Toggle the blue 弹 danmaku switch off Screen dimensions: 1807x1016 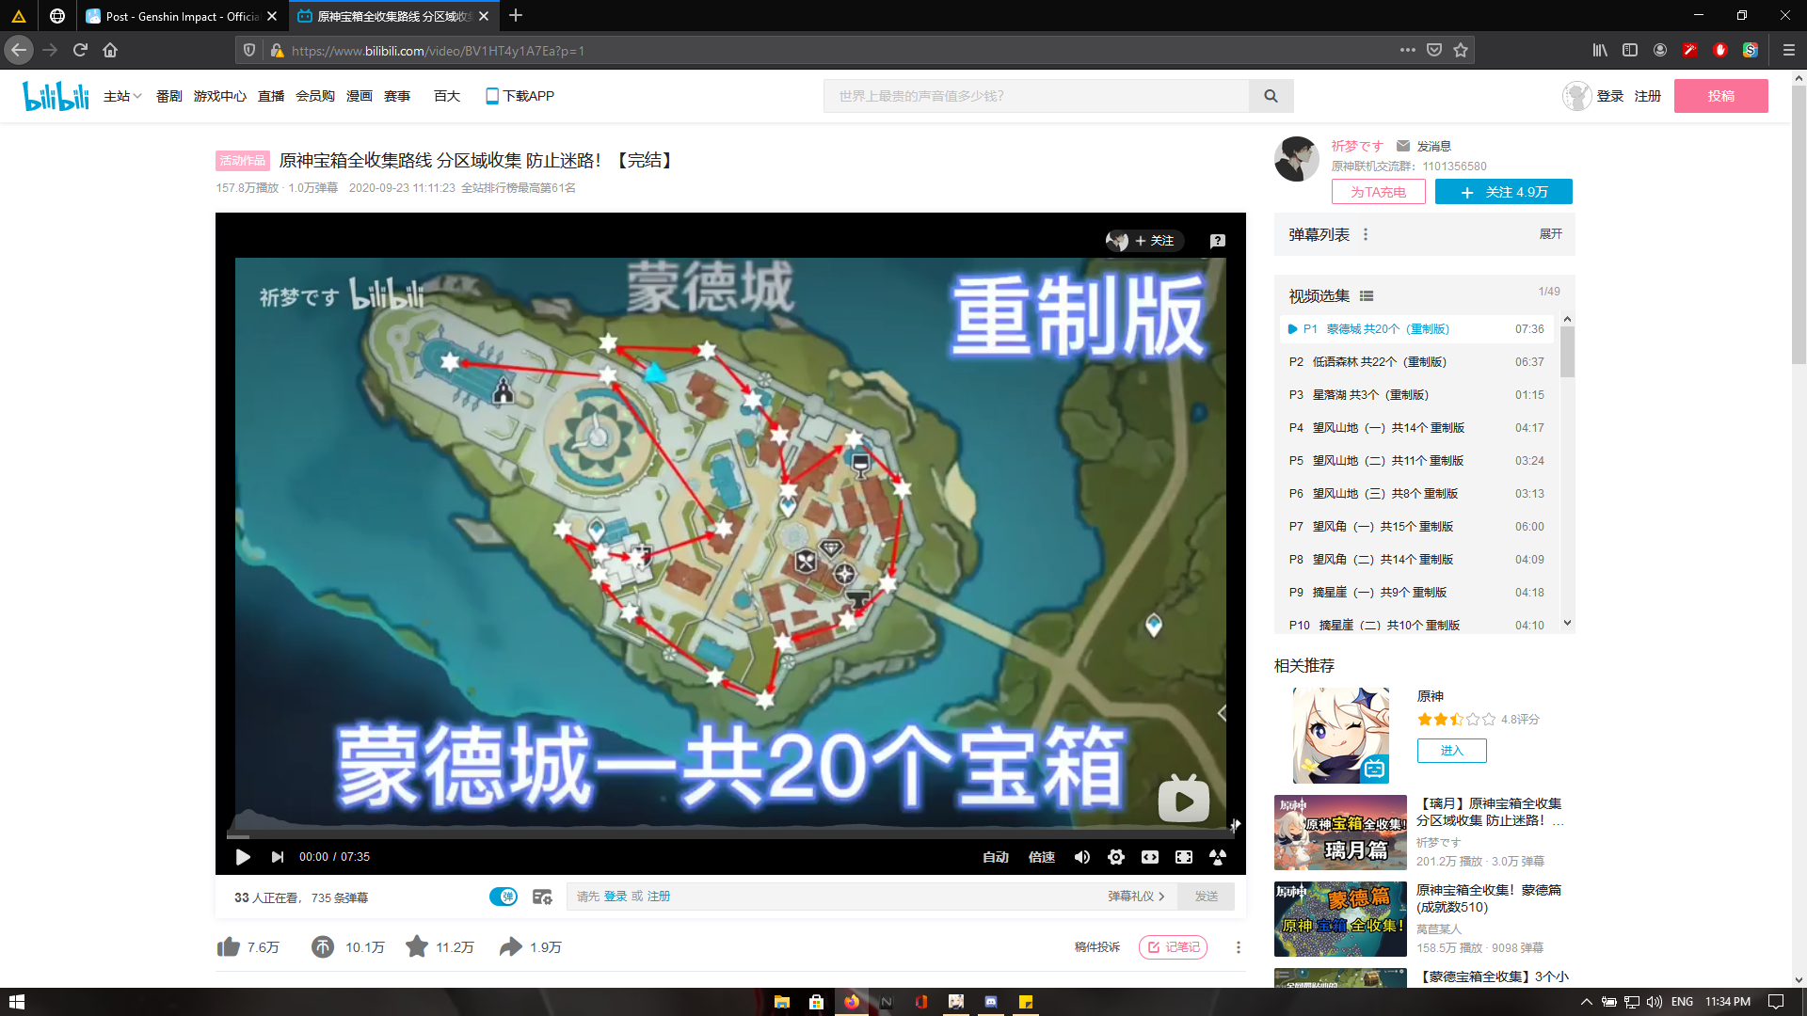point(504,897)
